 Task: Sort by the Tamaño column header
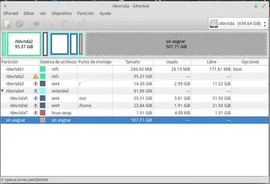point(132,62)
